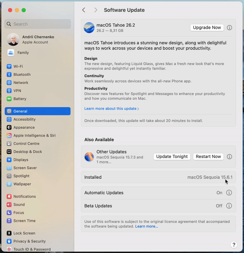Click '26.2 — 8,31 GB' size text
Viewport: 244px width, 253px height.
(x=110, y=30)
